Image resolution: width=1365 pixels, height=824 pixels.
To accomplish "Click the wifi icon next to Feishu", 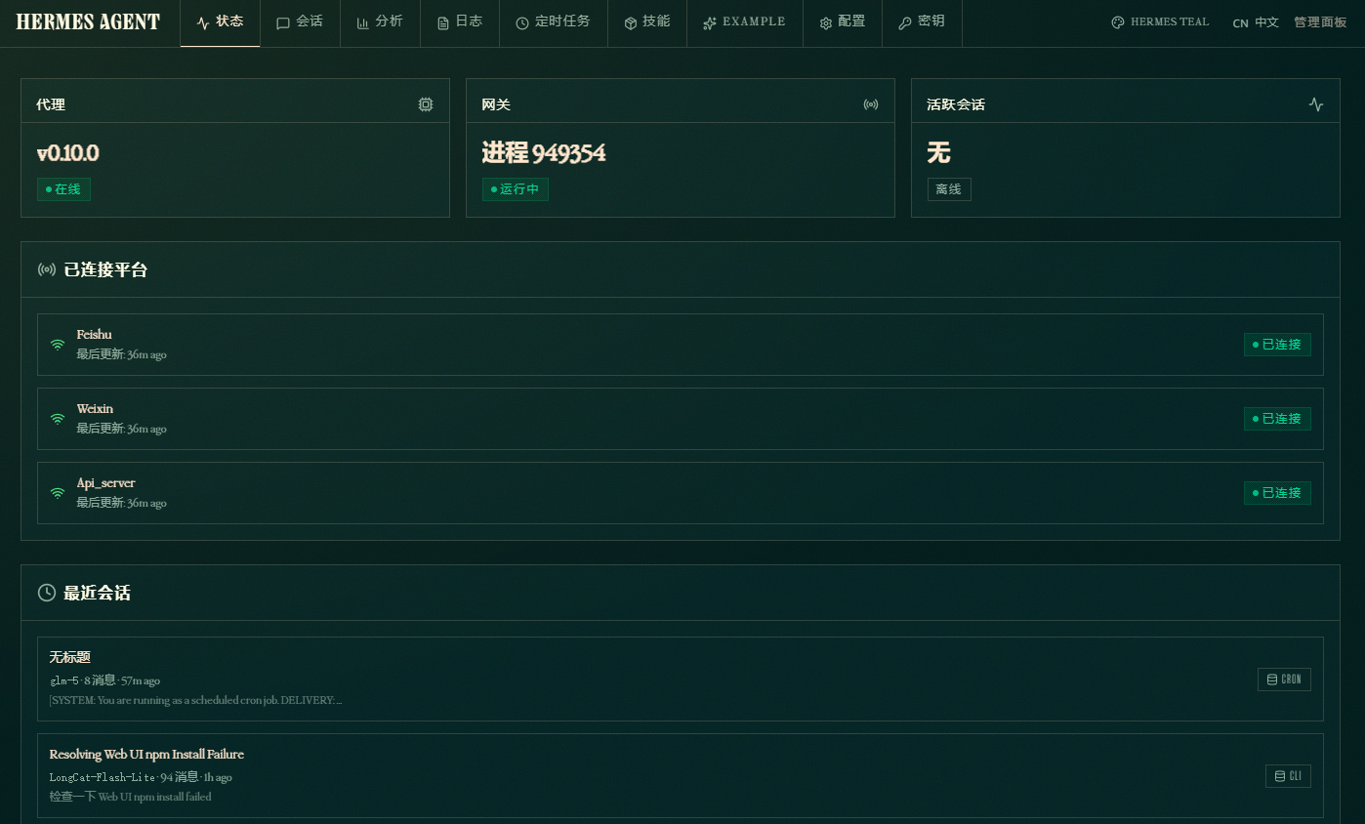I will pos(57,344).
